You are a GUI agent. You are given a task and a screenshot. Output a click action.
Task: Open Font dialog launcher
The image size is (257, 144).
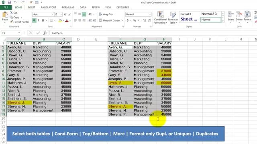71,26
